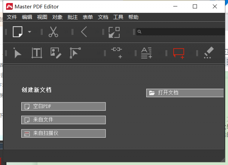Viewport: 228px width, 165px height.
Task: Select the highlighter marker tool
Action: click(x=209, y=52)
